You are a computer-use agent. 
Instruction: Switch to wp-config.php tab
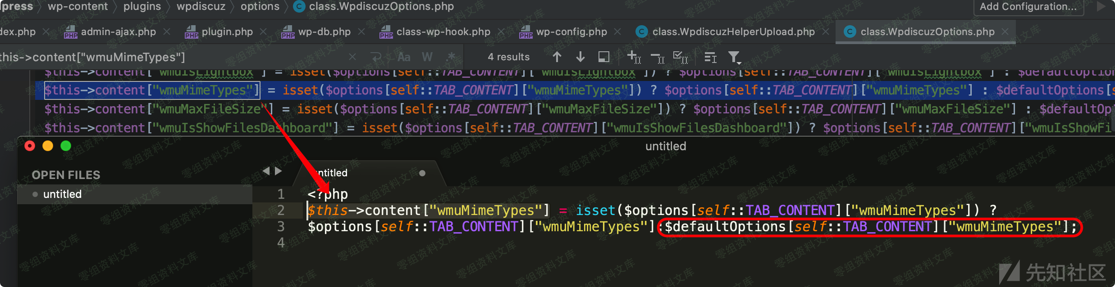coord(571,32)
